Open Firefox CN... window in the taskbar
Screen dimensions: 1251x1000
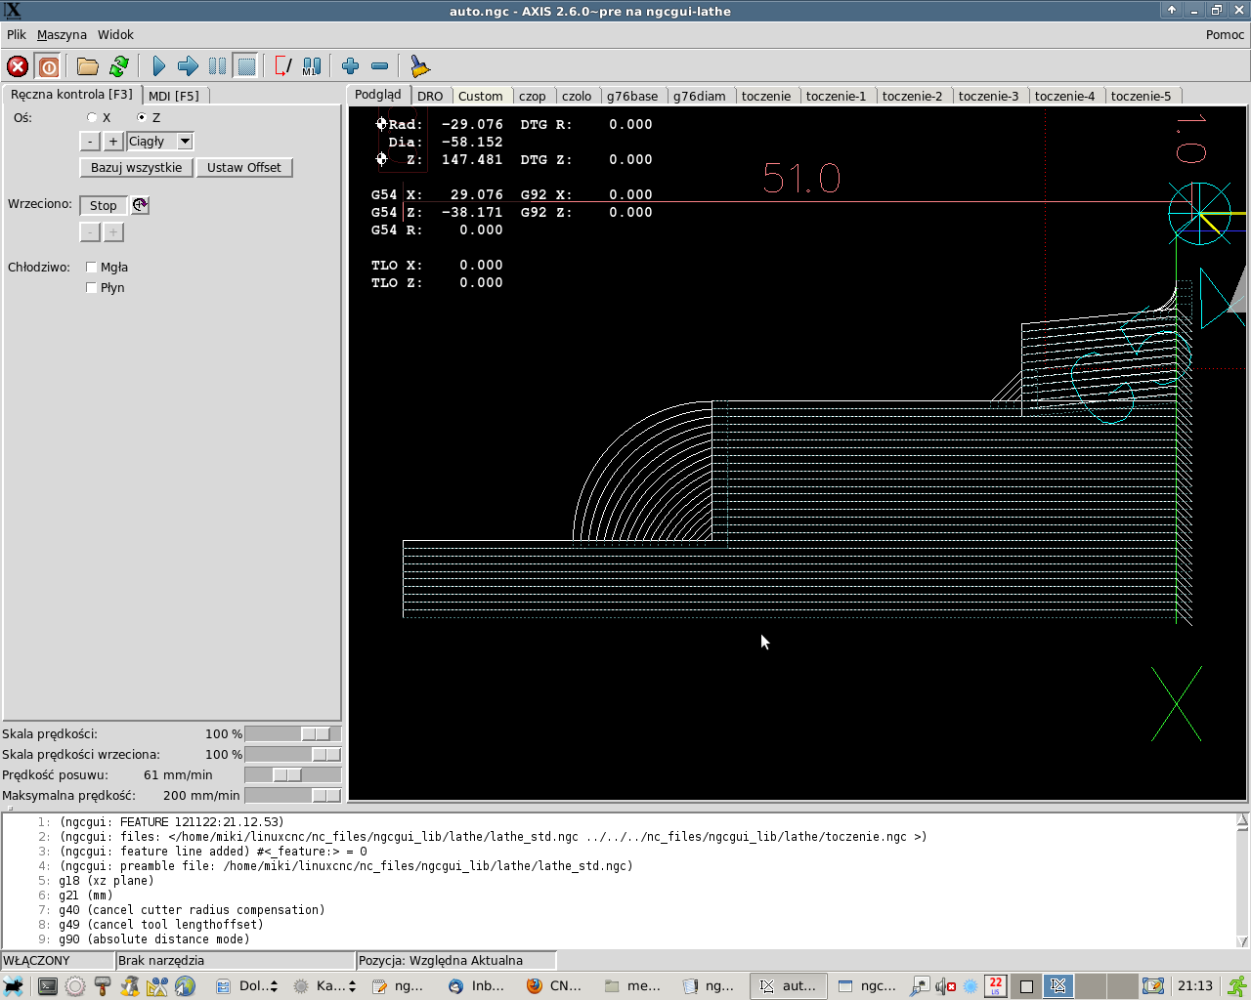coord(554,986)
